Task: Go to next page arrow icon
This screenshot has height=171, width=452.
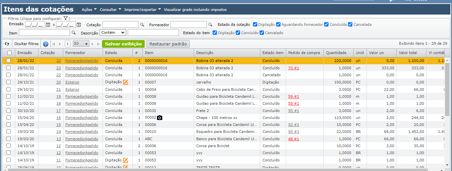Action: click(93, 44)
